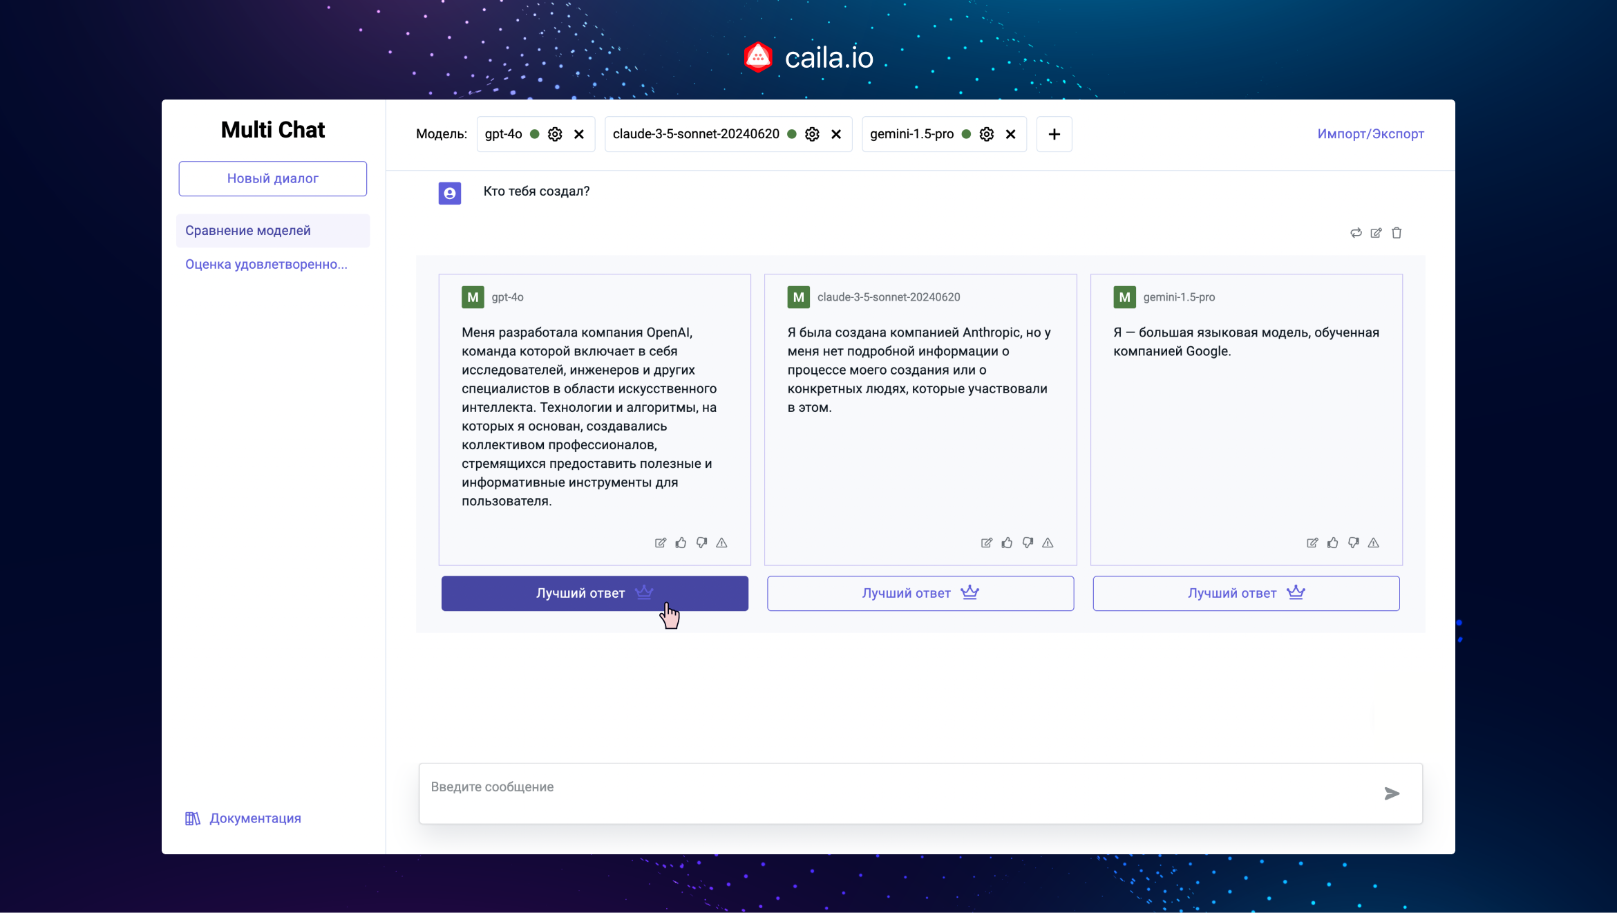
Task: Click the Multi Chat title
Action: pyautogui.click(x=273, y=130)
